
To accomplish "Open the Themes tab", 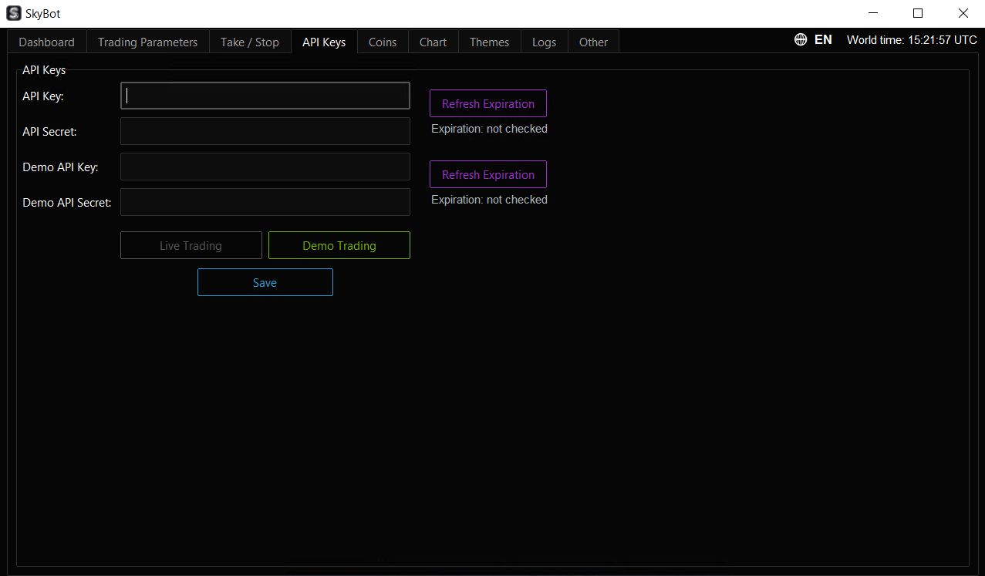I will [x=490, y=42].
